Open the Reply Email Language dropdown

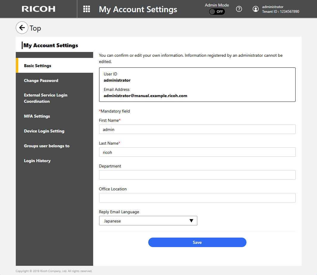click(148, 221)
